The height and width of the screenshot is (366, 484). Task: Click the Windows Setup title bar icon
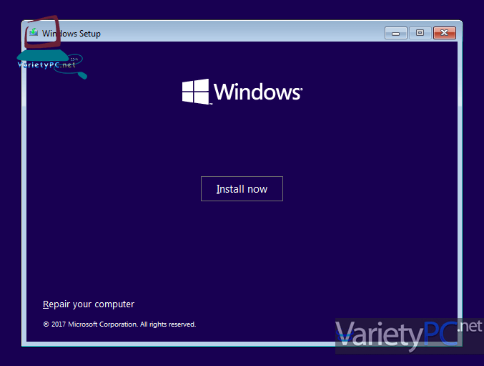[33, 33]
